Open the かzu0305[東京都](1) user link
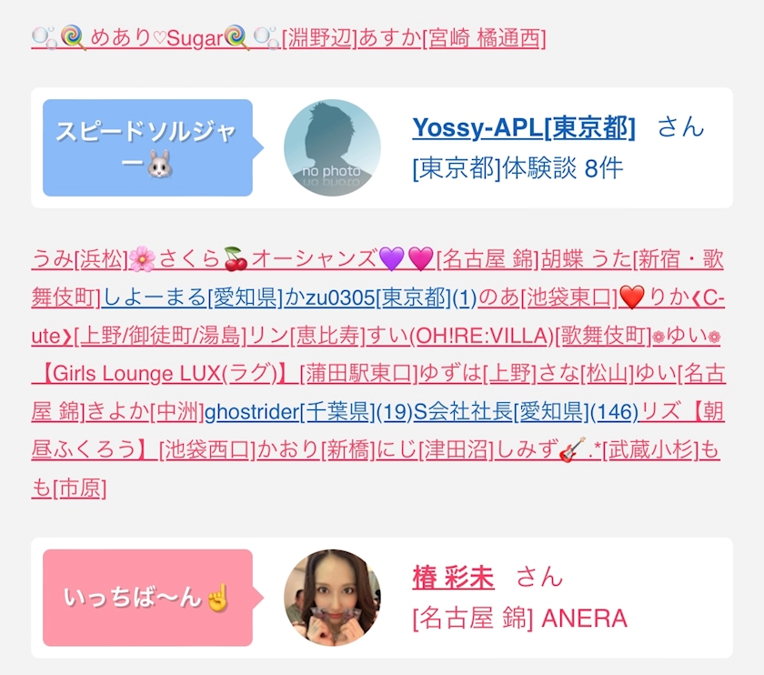 (x=380, y=297)
